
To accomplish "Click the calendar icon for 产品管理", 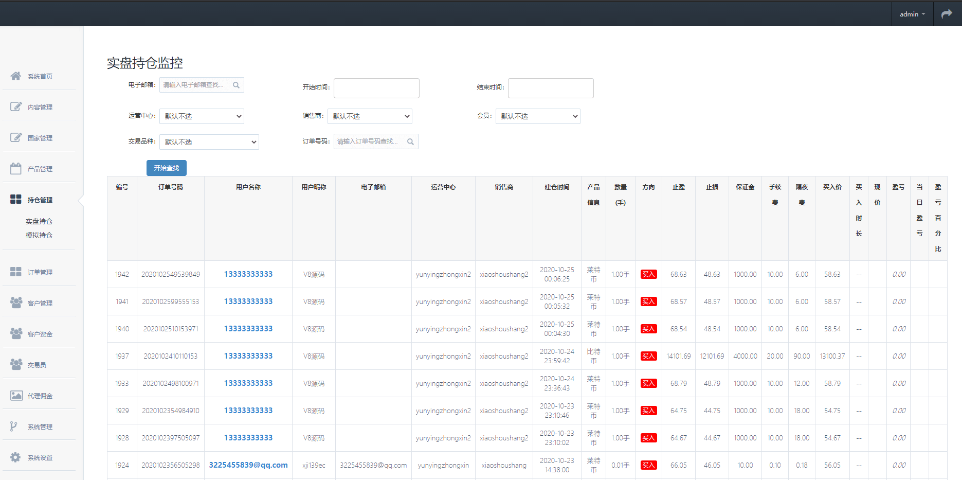I will tap(16, 169).
